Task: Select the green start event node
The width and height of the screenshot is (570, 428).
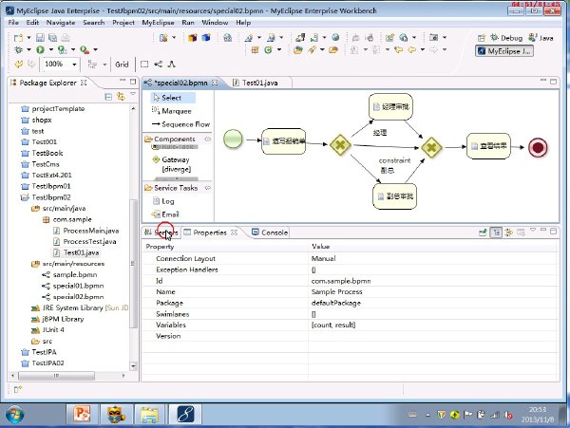Action: point(233,140)
